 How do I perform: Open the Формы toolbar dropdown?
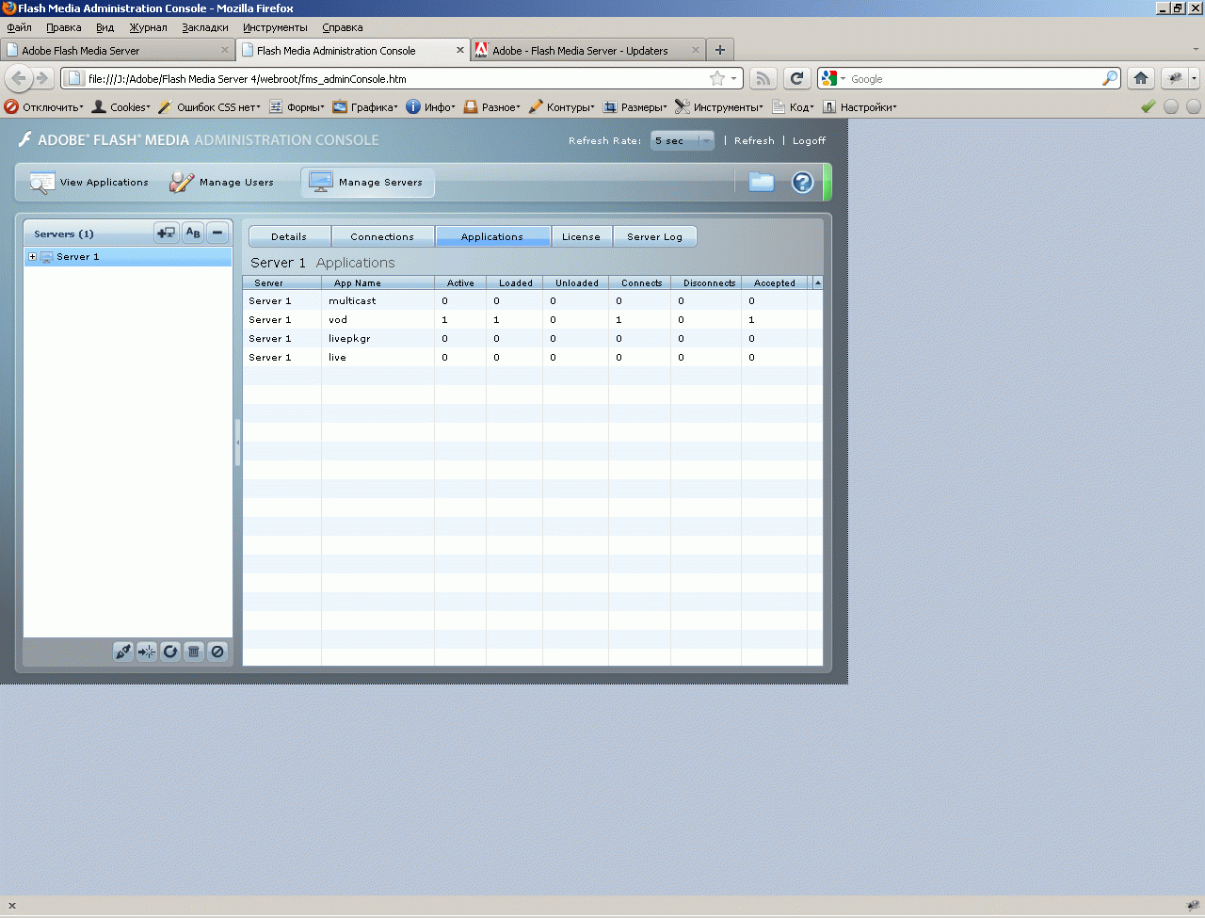[x=297, y=106]
